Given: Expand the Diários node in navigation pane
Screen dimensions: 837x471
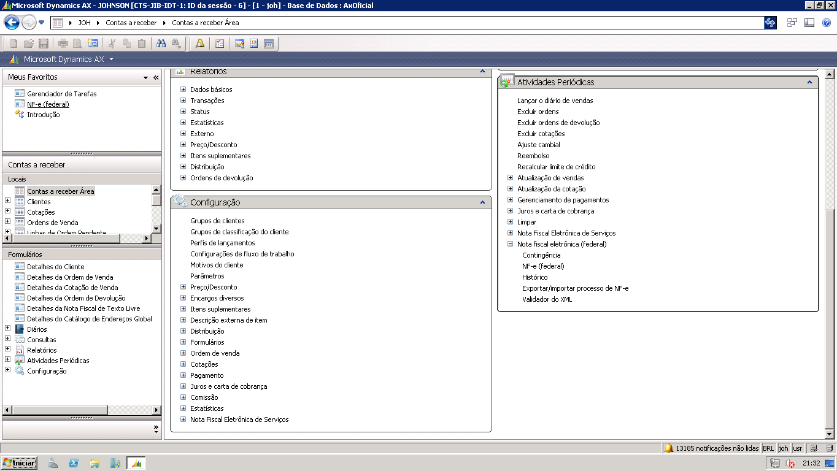Looking at the screenshot, I should click(7, 329).
